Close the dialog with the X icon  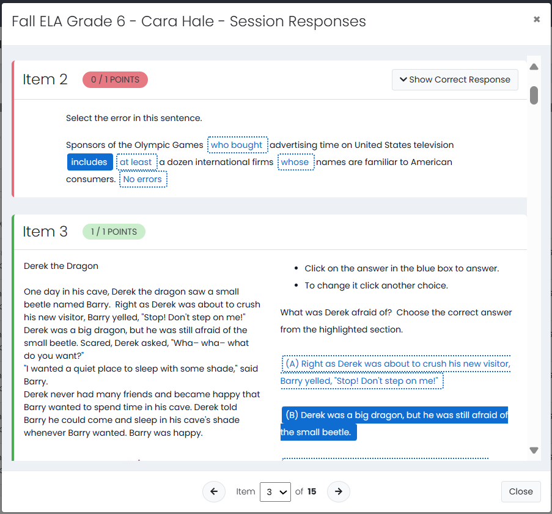point(537,20)
